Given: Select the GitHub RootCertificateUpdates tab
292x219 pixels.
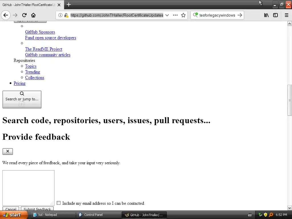Looking at the screenshot, I should click(x=29, y=5).
